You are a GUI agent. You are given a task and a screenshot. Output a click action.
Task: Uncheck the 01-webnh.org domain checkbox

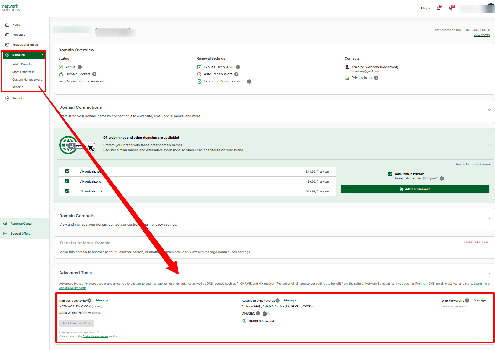[x=67, y=181]
